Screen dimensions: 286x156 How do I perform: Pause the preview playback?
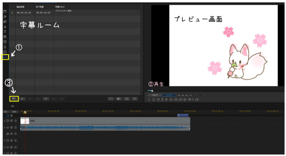coord(149,100)
